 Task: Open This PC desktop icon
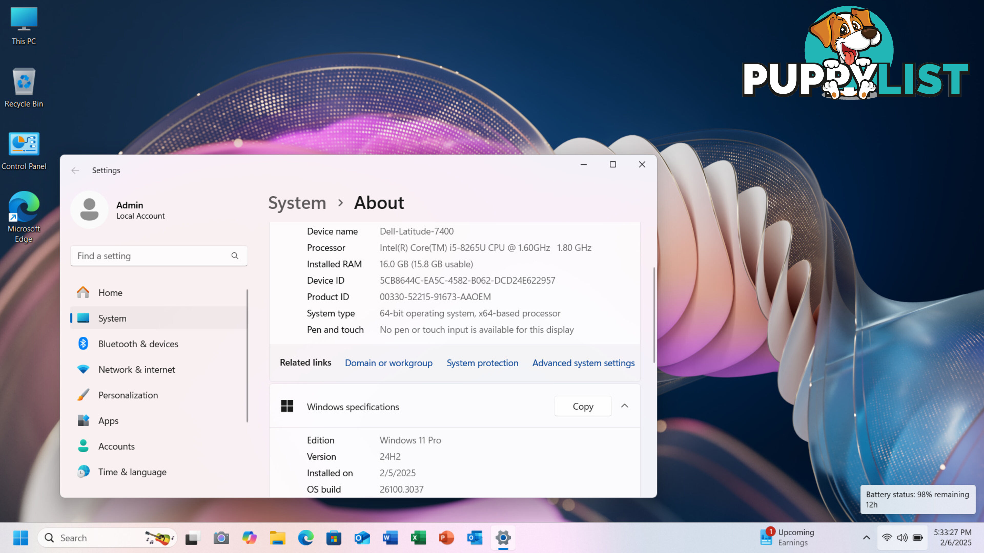tap(24, 26)
